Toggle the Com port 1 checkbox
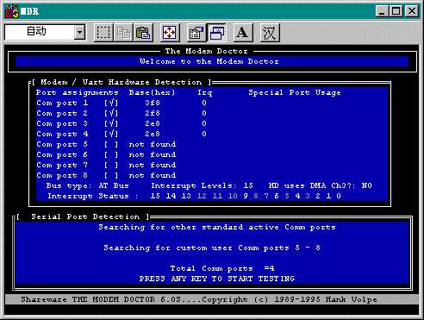Viewport: 424px width, 320px height. tap(111, 103)
